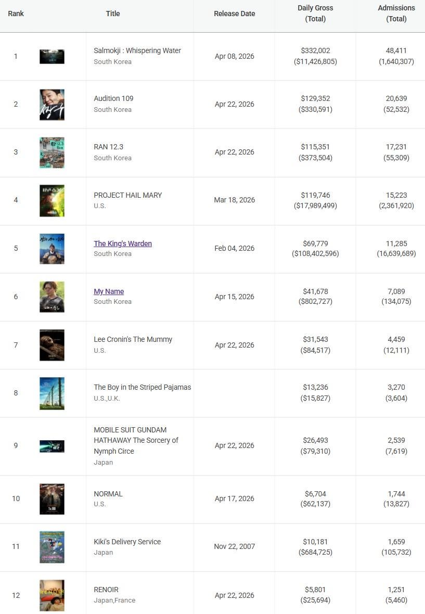Click the Release Date column header
Image resolution: width=425 pixels, height=614 pixels.
[234, 14]
